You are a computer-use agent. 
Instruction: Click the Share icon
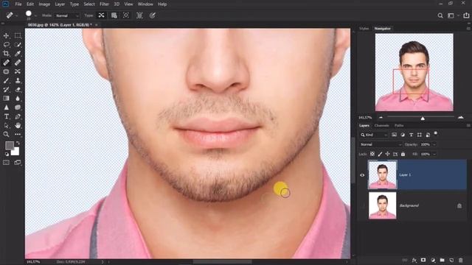click(x=466, y=15)
